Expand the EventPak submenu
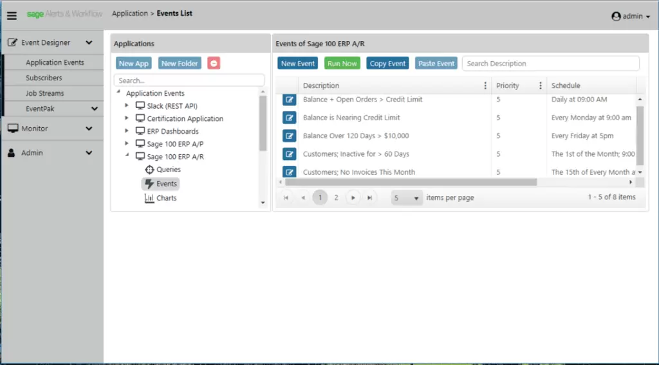This screenshot has width=659, height=365. click(95, 109)
